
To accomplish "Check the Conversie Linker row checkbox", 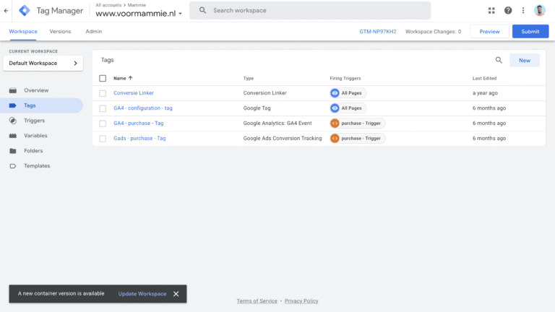I will [103, 93].
